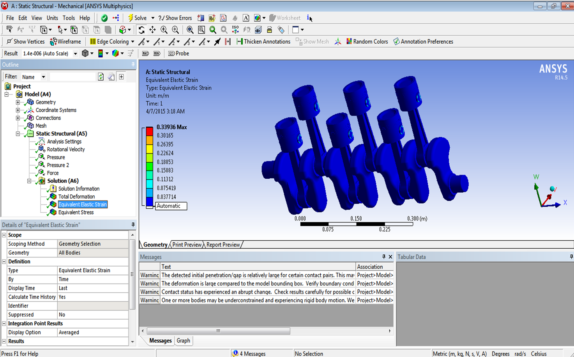The width and height of the screenshot is (574, 357).
Task: Click the Reset Explode icon by the star
Action: pyautogui.click(x=338, y=41)
